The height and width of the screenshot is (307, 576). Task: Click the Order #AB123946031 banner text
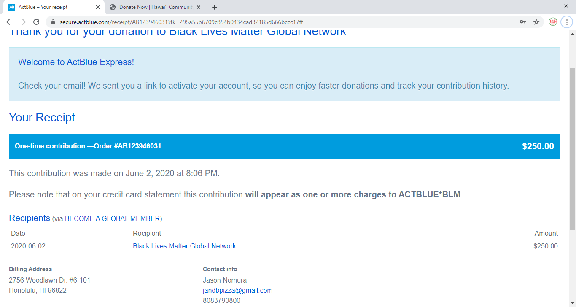(x=88, y=146)
